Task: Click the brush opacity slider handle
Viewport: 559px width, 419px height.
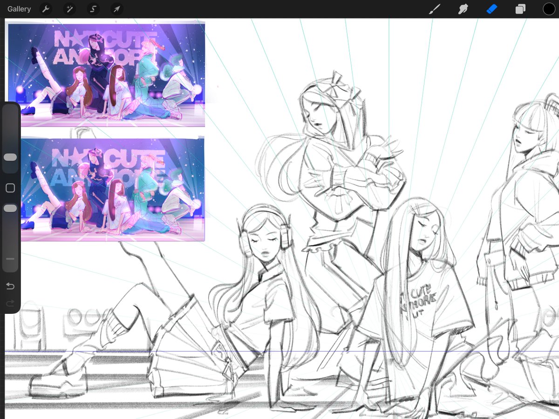Action: pos(10,208)
